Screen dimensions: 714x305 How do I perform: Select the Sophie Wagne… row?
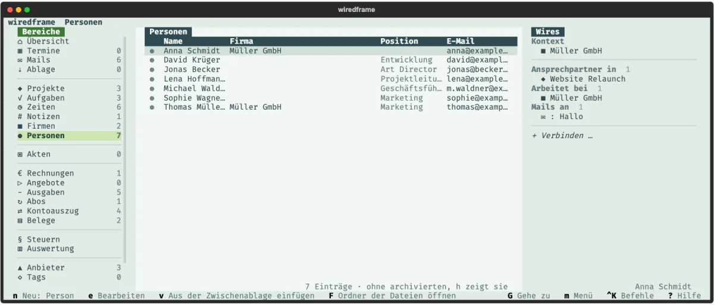[x=331, y=98]
